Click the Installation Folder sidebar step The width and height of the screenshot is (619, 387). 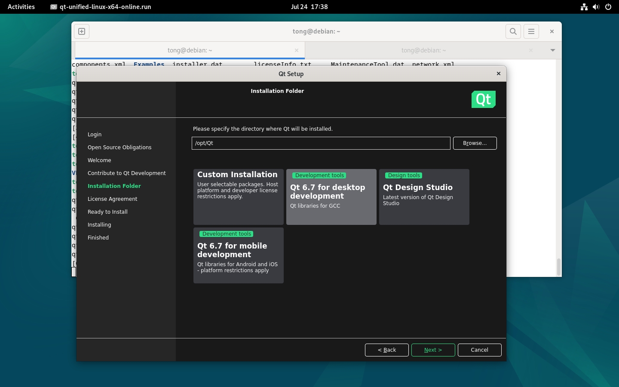(114, 186)
